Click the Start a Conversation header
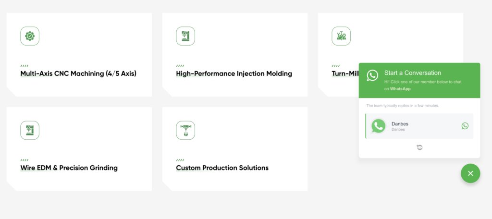492x219 pixels. [x=412, y=73]
